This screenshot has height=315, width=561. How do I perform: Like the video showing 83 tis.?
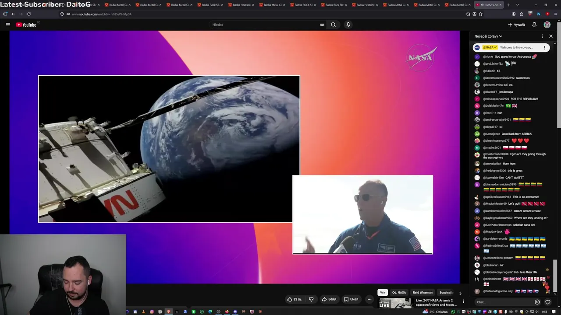295,299
